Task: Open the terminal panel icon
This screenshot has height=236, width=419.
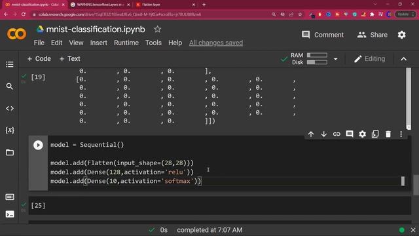Action: [10, 214]
